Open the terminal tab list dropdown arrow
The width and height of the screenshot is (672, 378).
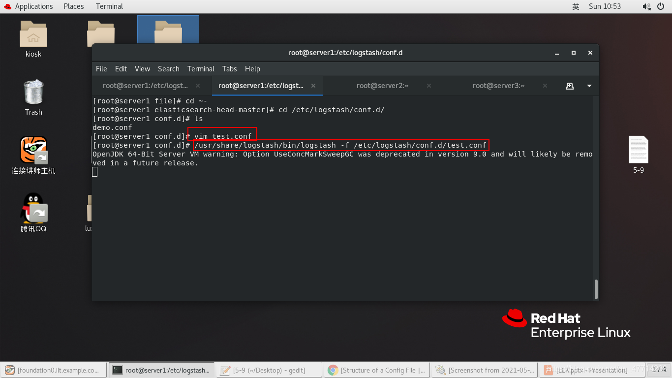pos(589,86)
